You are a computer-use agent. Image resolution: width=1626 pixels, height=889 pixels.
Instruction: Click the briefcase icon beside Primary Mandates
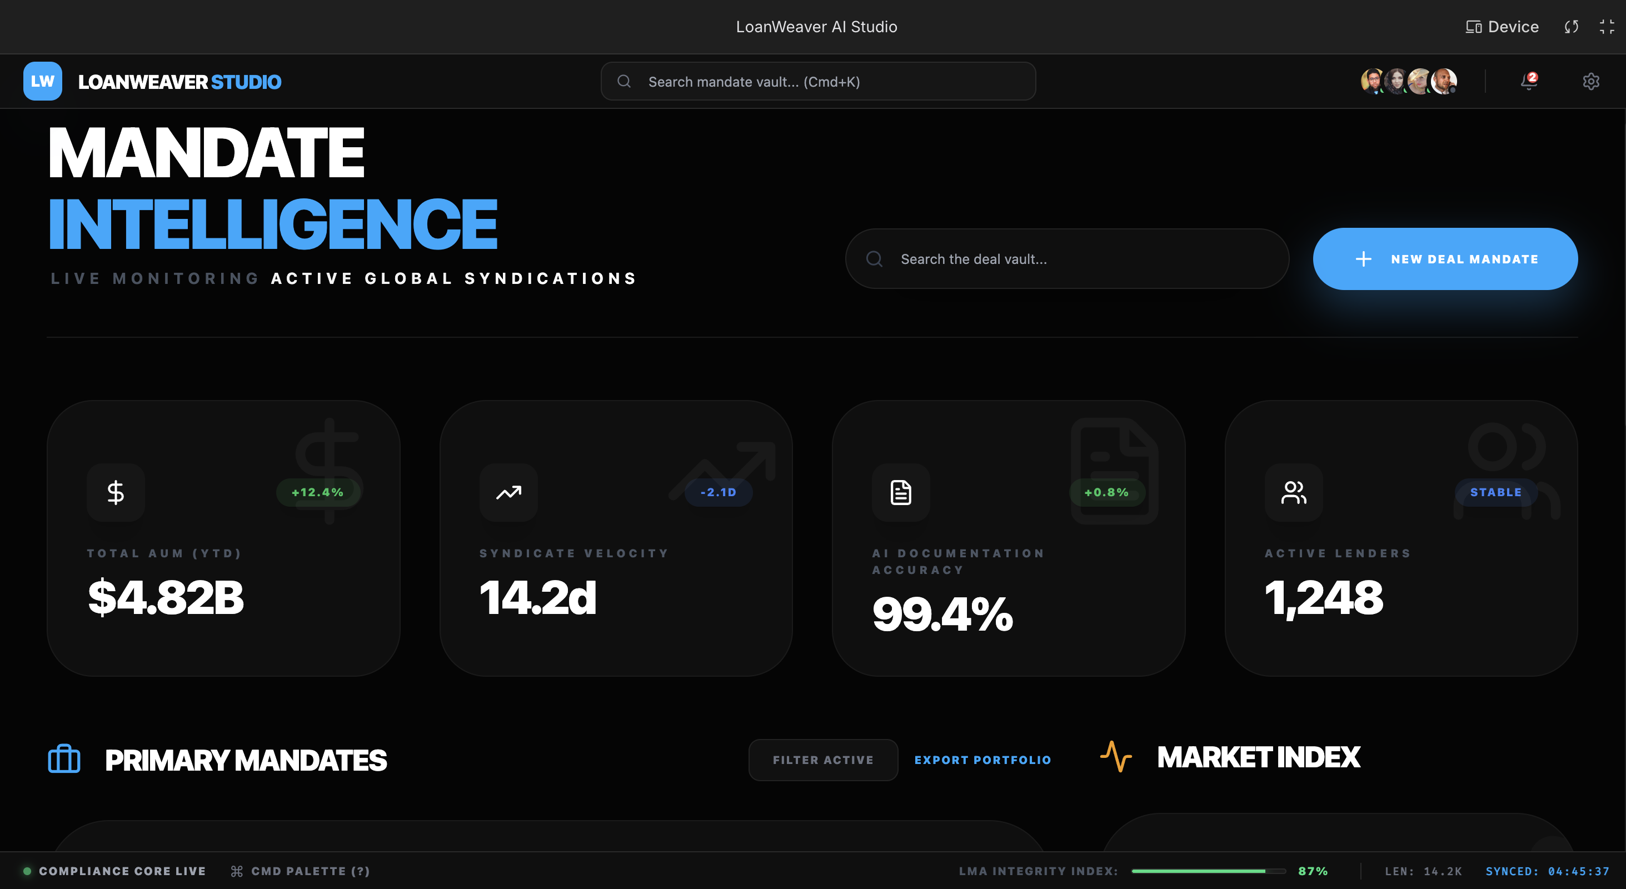(64, 759)
